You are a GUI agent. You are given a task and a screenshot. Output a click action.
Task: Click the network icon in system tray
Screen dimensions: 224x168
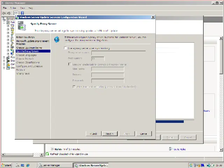point(209,165)
